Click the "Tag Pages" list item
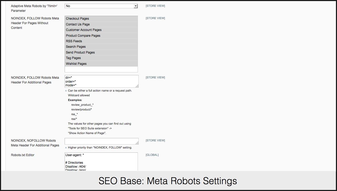This screenshot has height=191, width=337. [x=101, y=58]
